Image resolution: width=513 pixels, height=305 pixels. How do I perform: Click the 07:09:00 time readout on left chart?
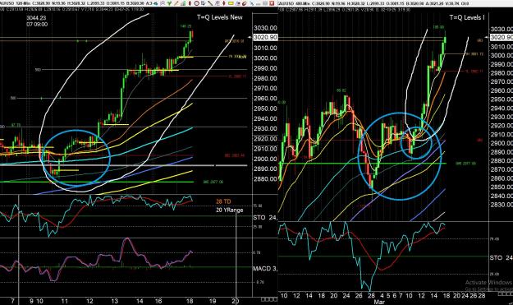point(37,24)
